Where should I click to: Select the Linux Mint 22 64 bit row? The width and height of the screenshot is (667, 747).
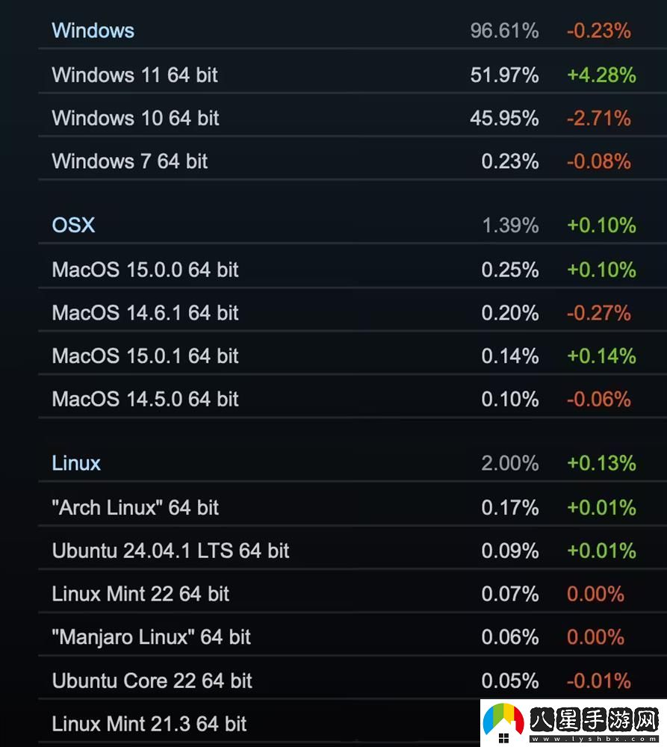(140, 595)
